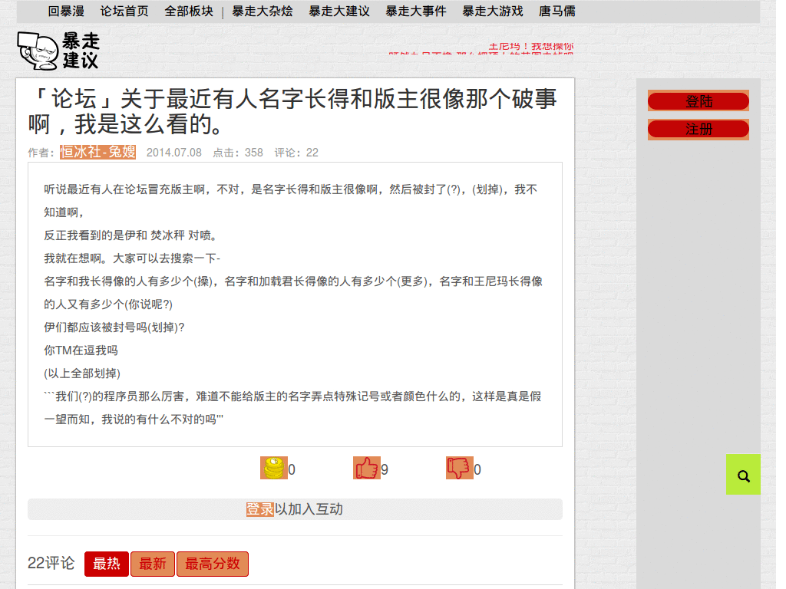Click the 22评论 heading
This screenshot has height=589, width=786.
point(51,563)
